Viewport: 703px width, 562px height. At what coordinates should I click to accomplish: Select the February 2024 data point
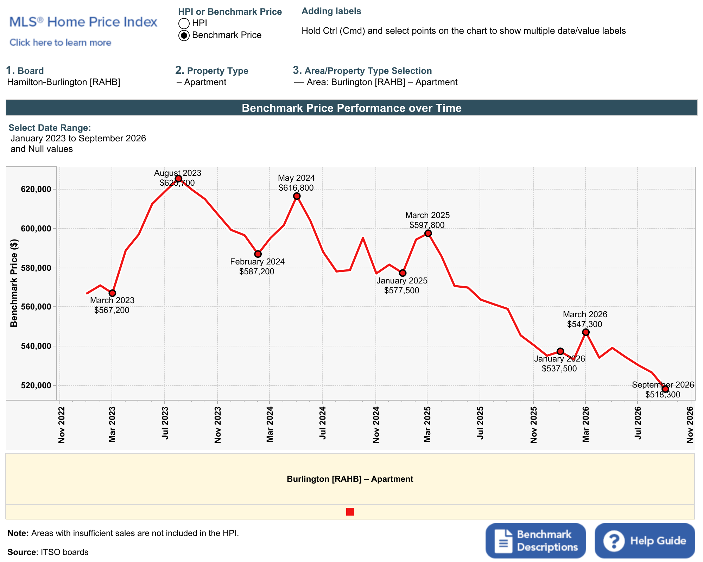[x=258, y=254]
